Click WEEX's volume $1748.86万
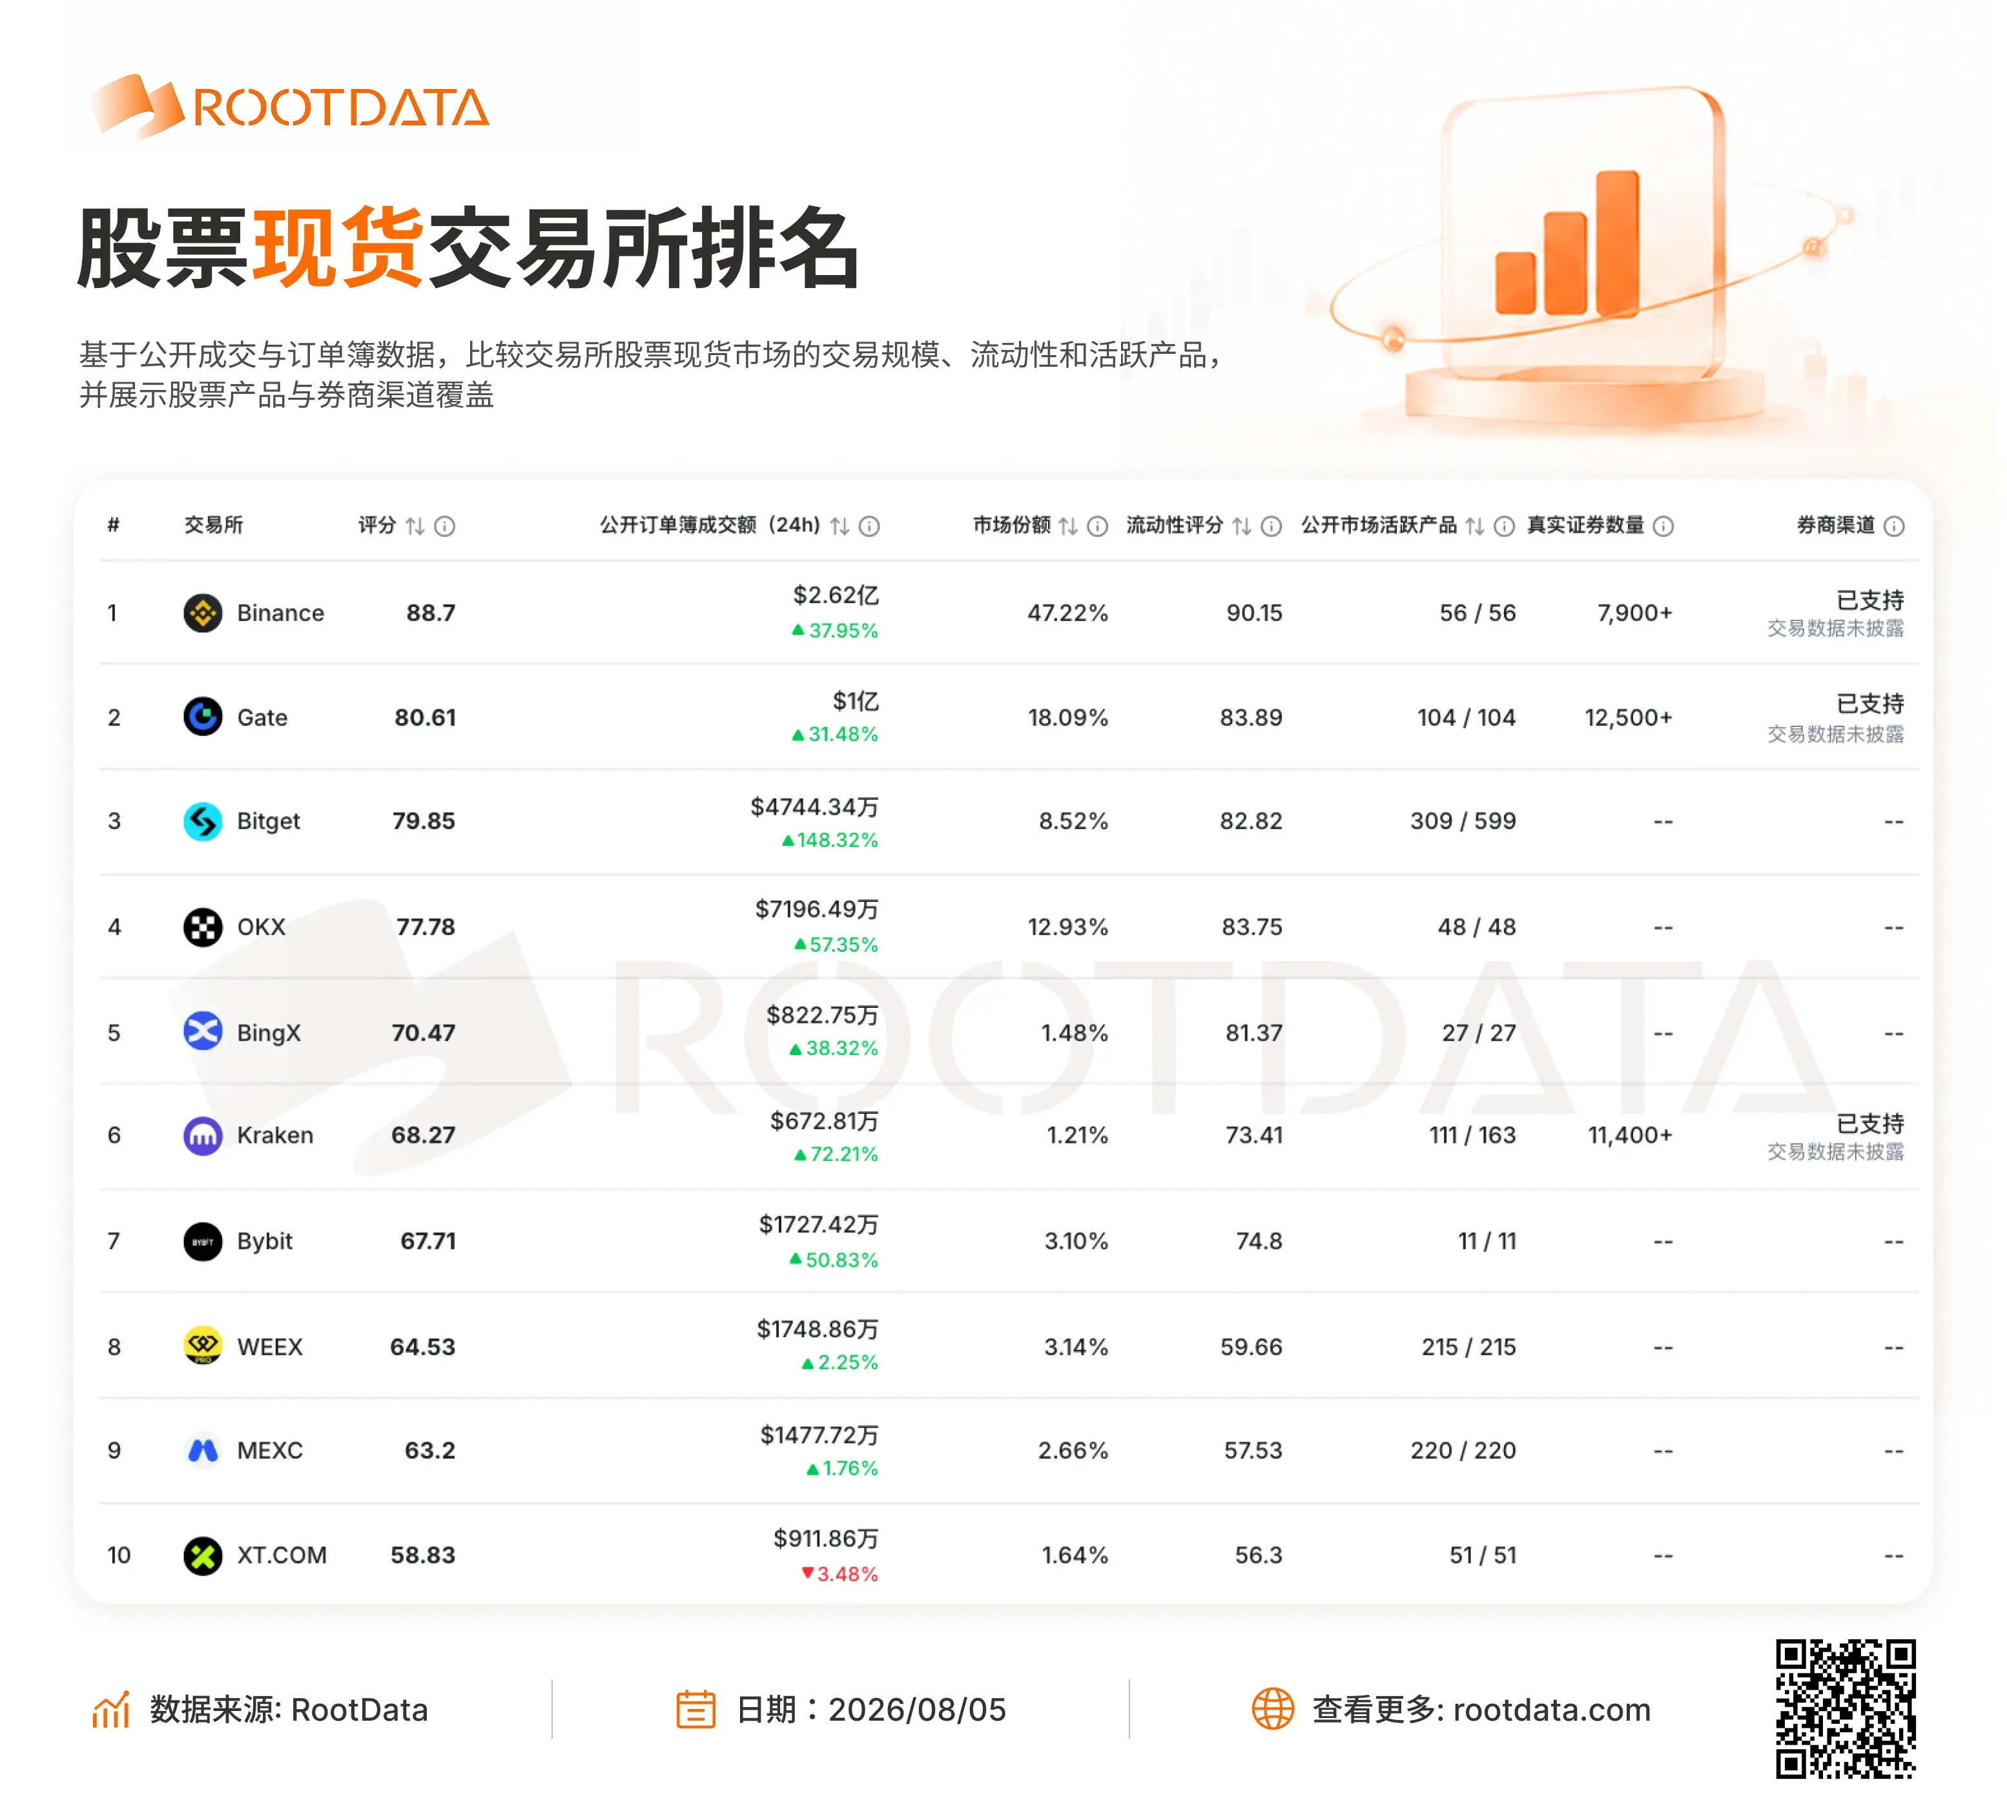This screenshot has height=1813, width=2007. click(x=818, y=1329)
